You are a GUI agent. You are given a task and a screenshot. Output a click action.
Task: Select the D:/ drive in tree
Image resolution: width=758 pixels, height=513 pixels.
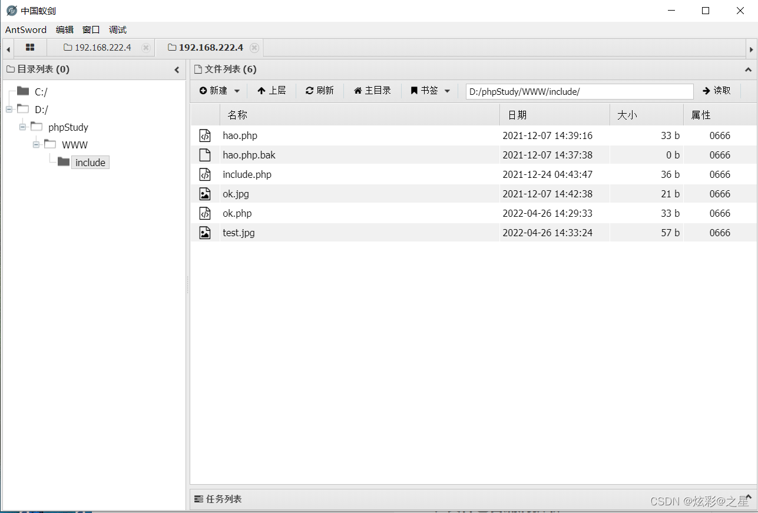tap(41, 110)
